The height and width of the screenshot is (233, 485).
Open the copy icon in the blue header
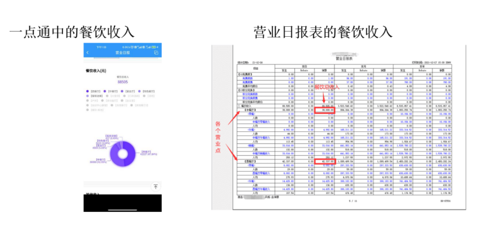[x=156, y=53]
